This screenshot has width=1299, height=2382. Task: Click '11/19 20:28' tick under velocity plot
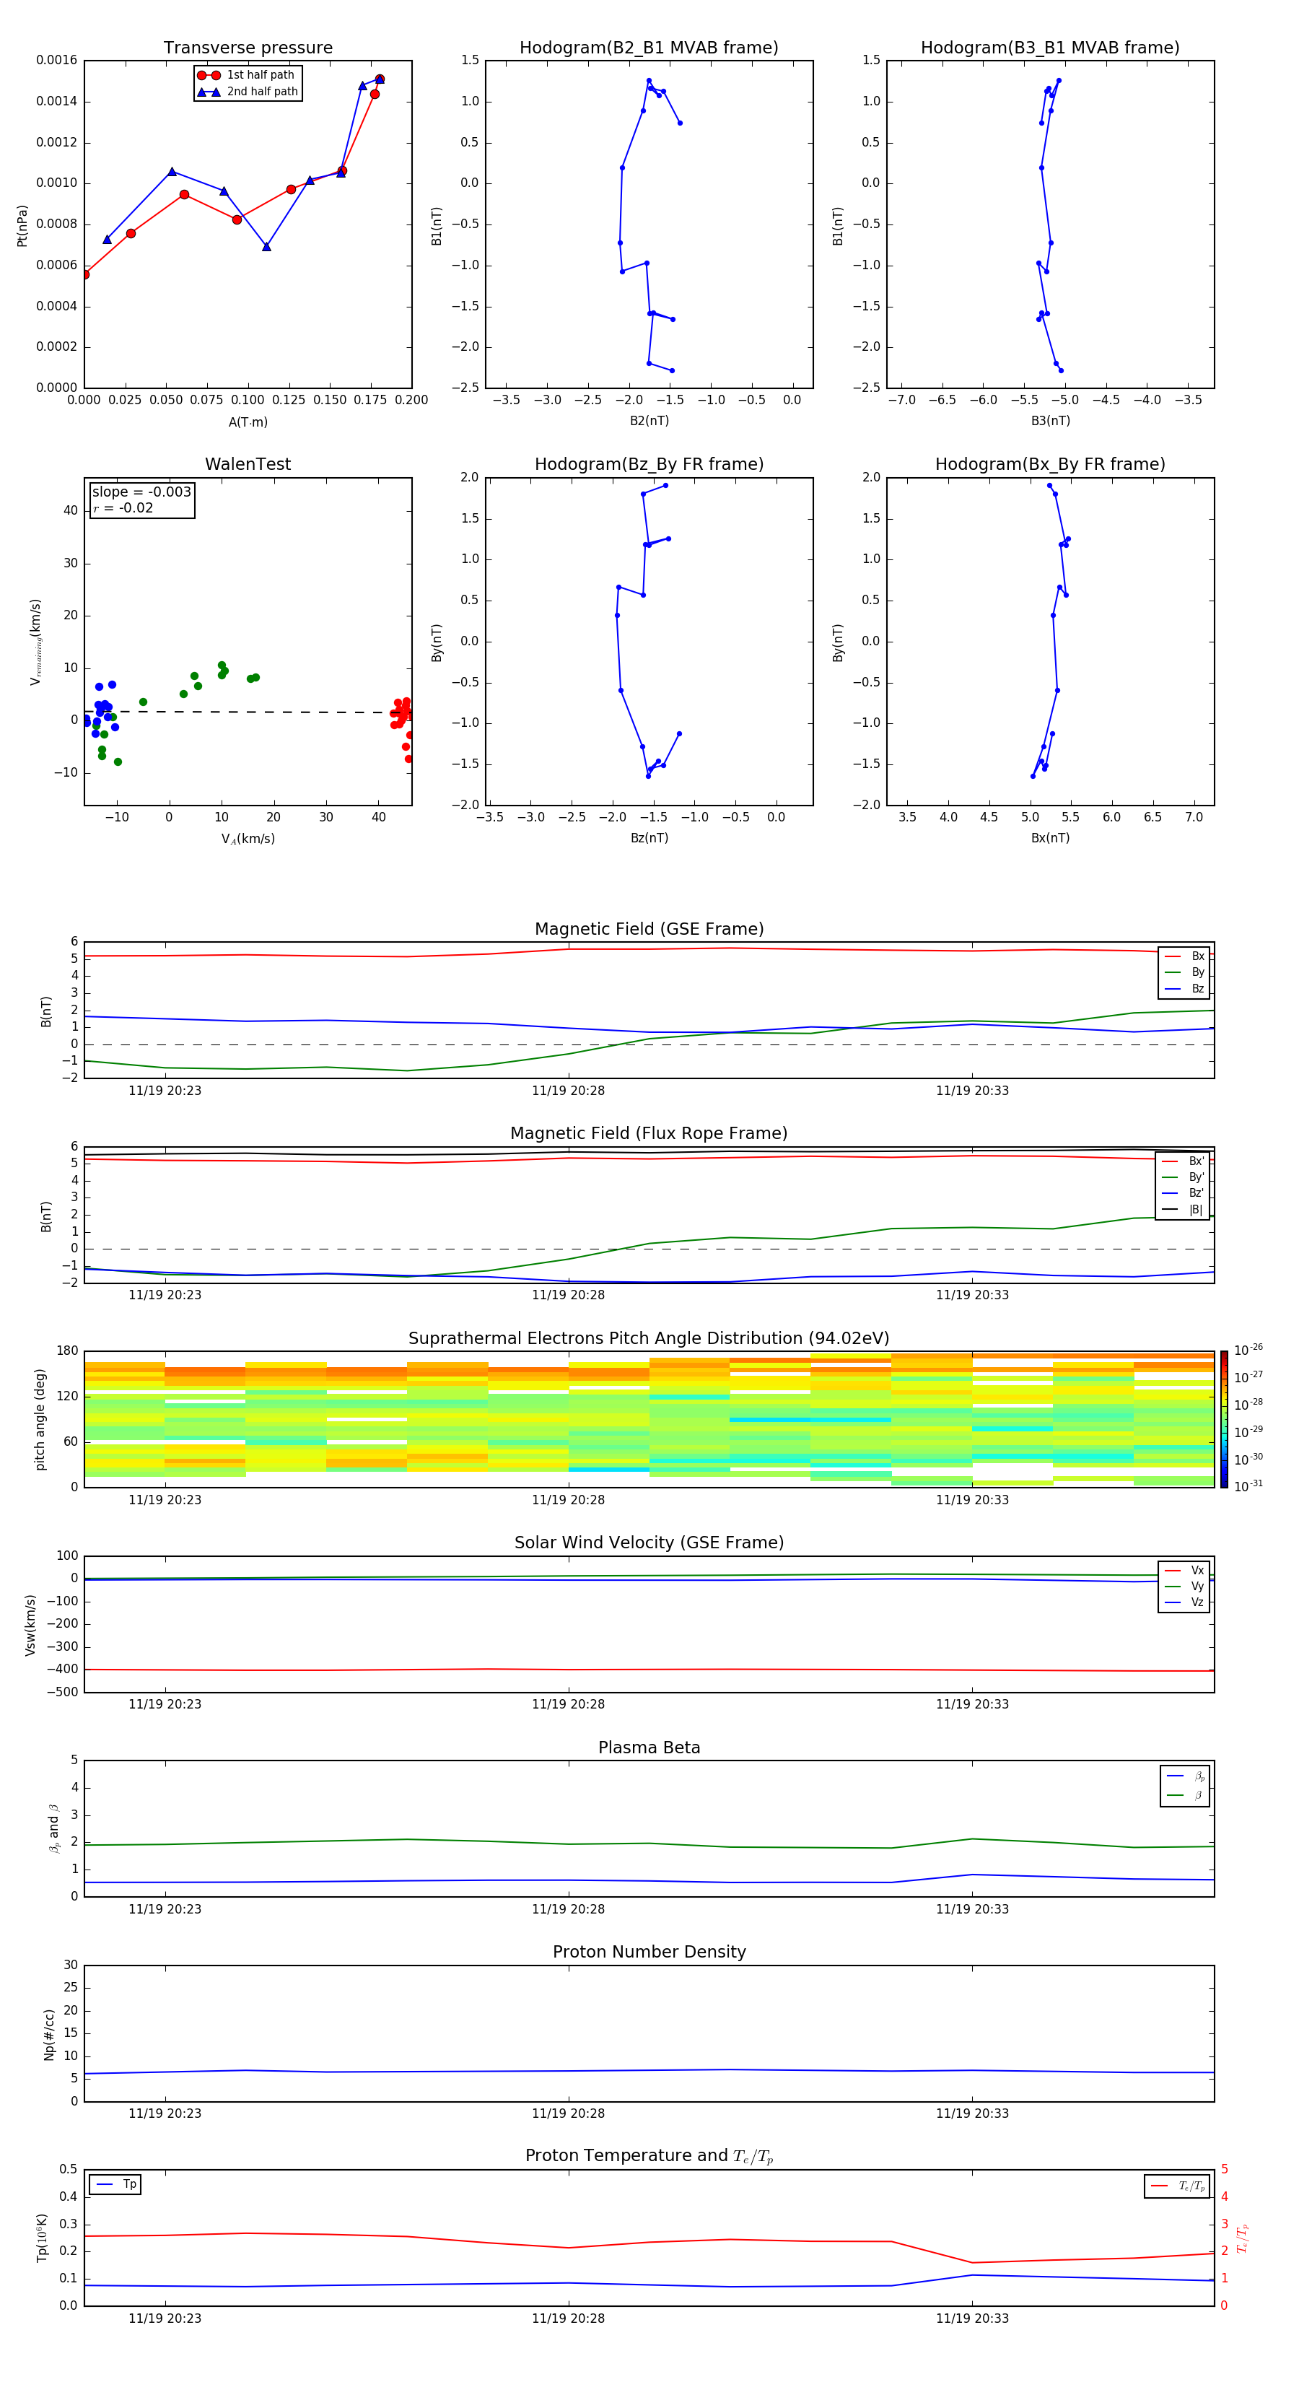tap(569, 1704)
